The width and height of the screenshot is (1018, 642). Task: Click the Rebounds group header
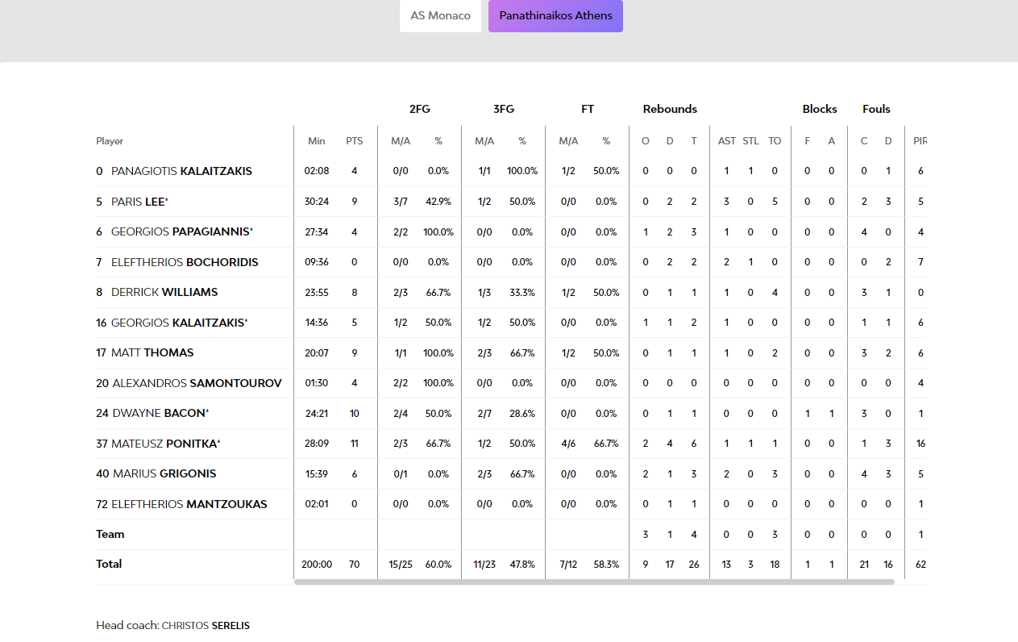point(670,109)
